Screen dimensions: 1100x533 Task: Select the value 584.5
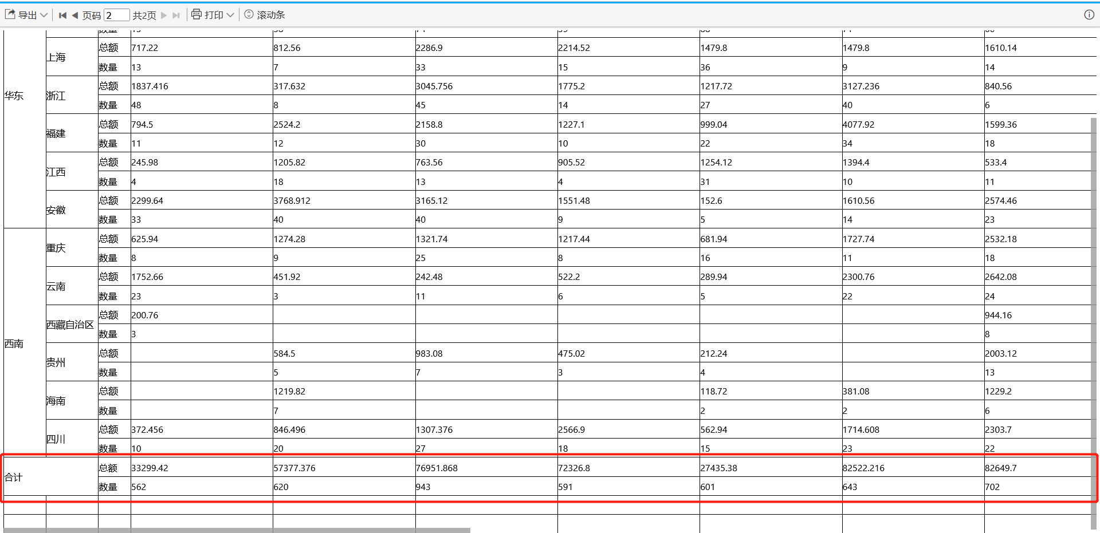pos(285,354)
